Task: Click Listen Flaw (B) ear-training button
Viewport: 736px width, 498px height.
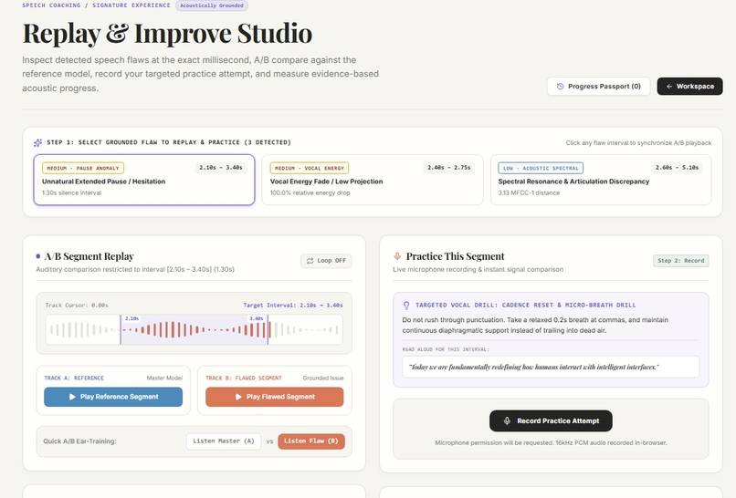Action: pyautogui.click(x=311, y=441)
